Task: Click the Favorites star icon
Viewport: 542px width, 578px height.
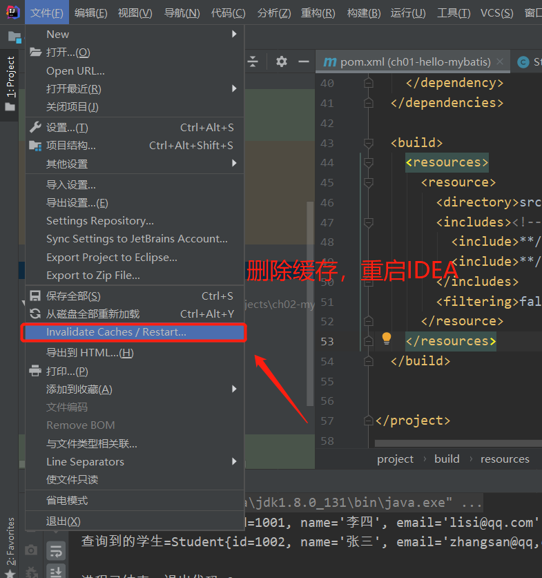Action: pos(10,574)
